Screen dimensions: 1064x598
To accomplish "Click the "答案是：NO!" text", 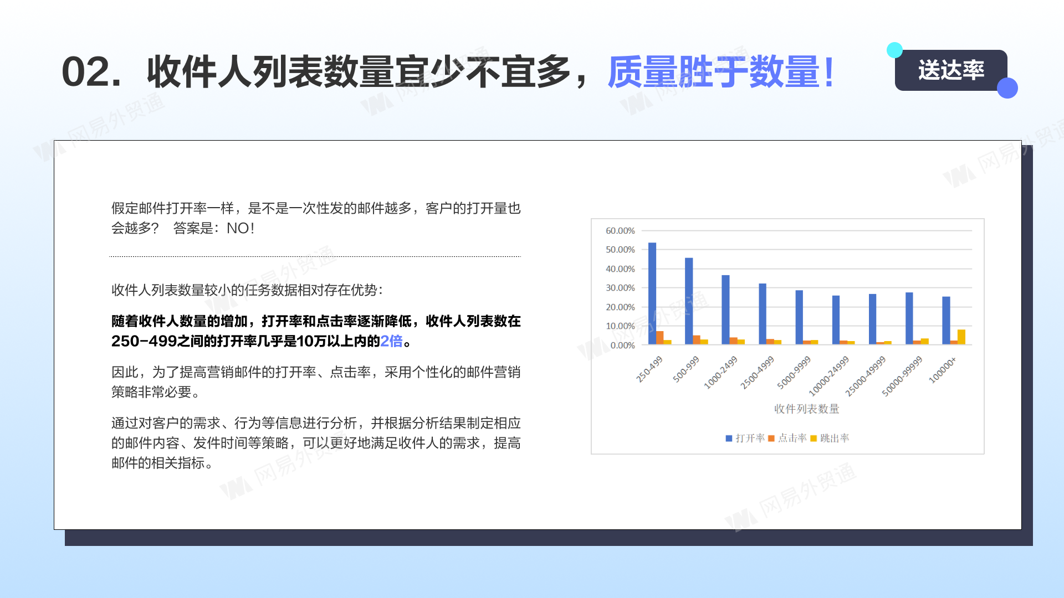I will (x=213, y=229).
